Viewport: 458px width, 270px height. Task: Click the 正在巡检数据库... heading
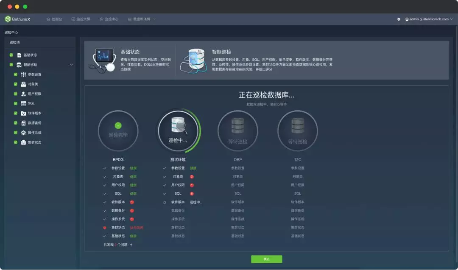(266, 95)
